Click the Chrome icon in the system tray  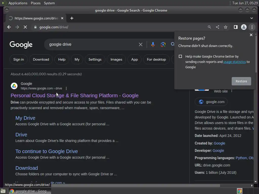pyautogui.click(x=240, y=191)
